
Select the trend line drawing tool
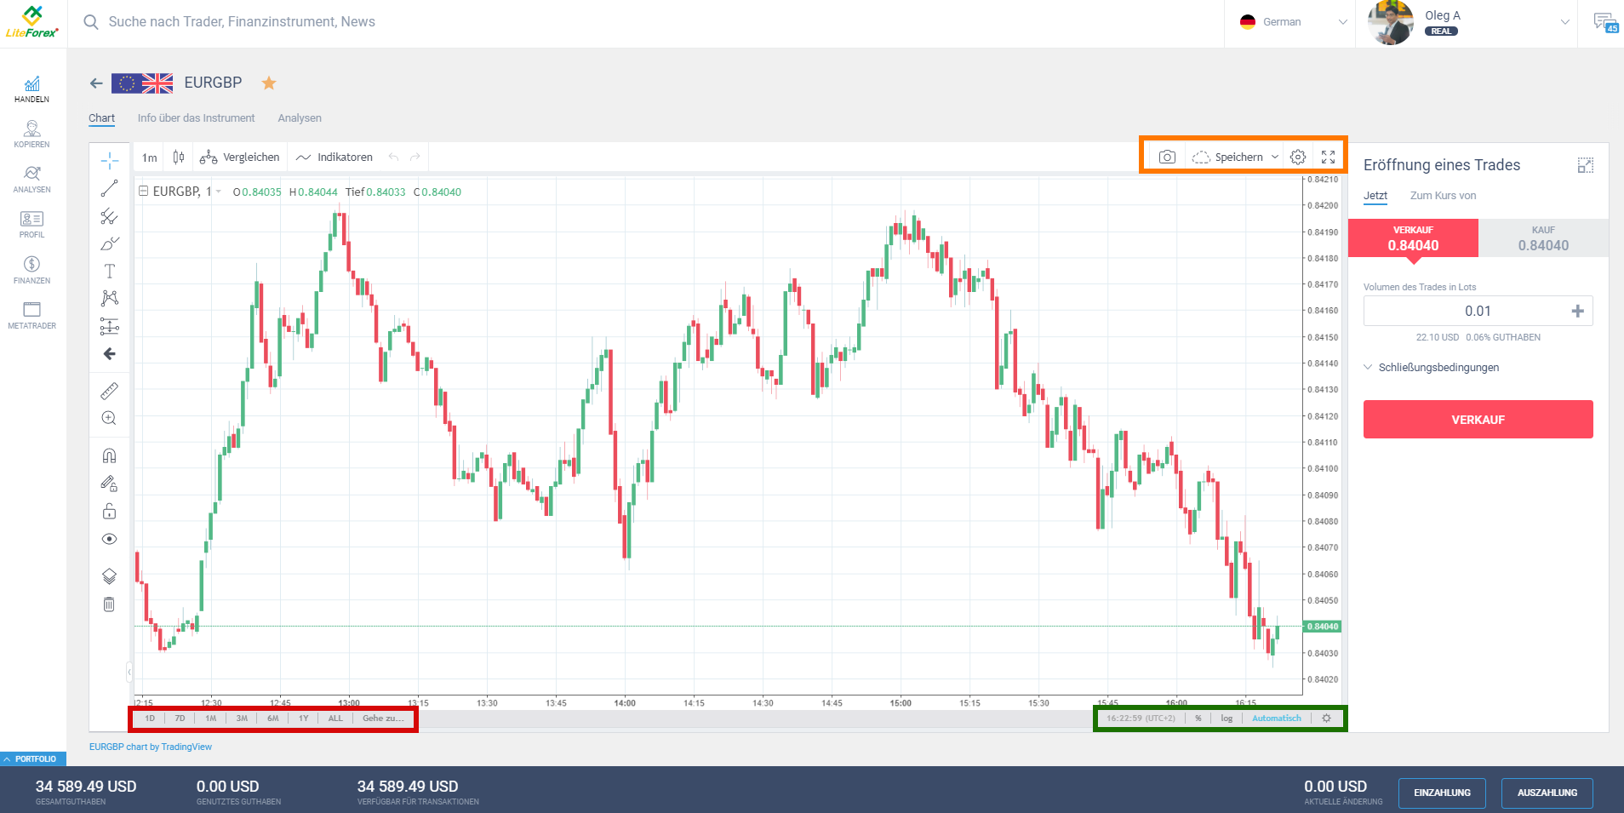click(x=109, y=188)
